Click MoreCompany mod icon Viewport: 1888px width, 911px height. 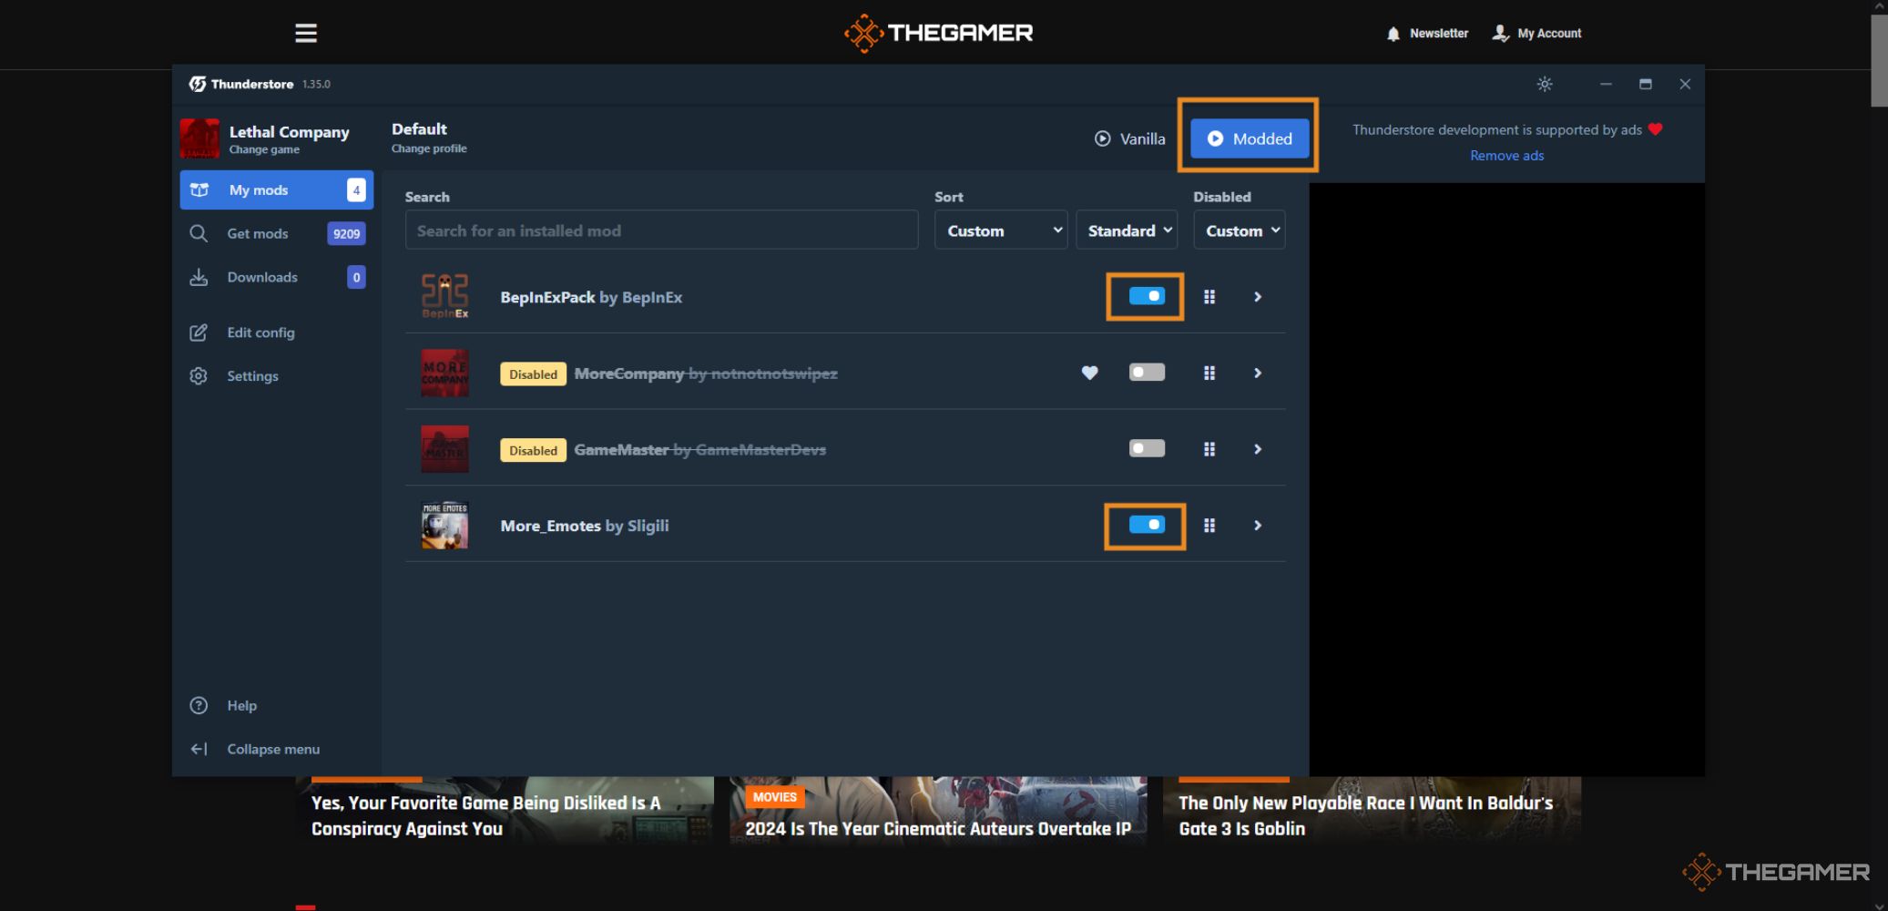[444, 373]
